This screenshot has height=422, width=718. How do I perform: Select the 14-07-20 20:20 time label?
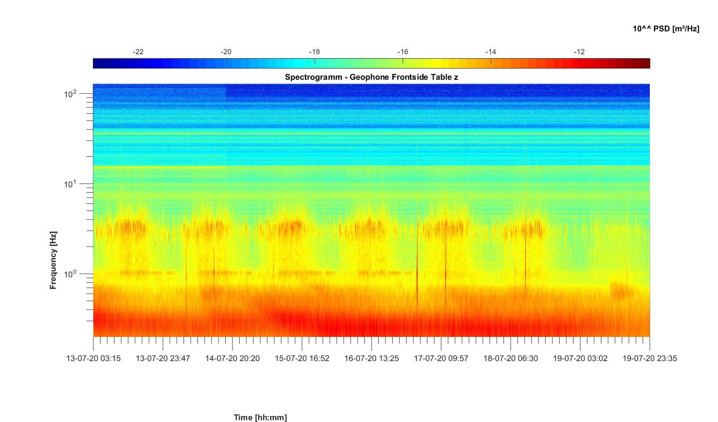(232, 358)
